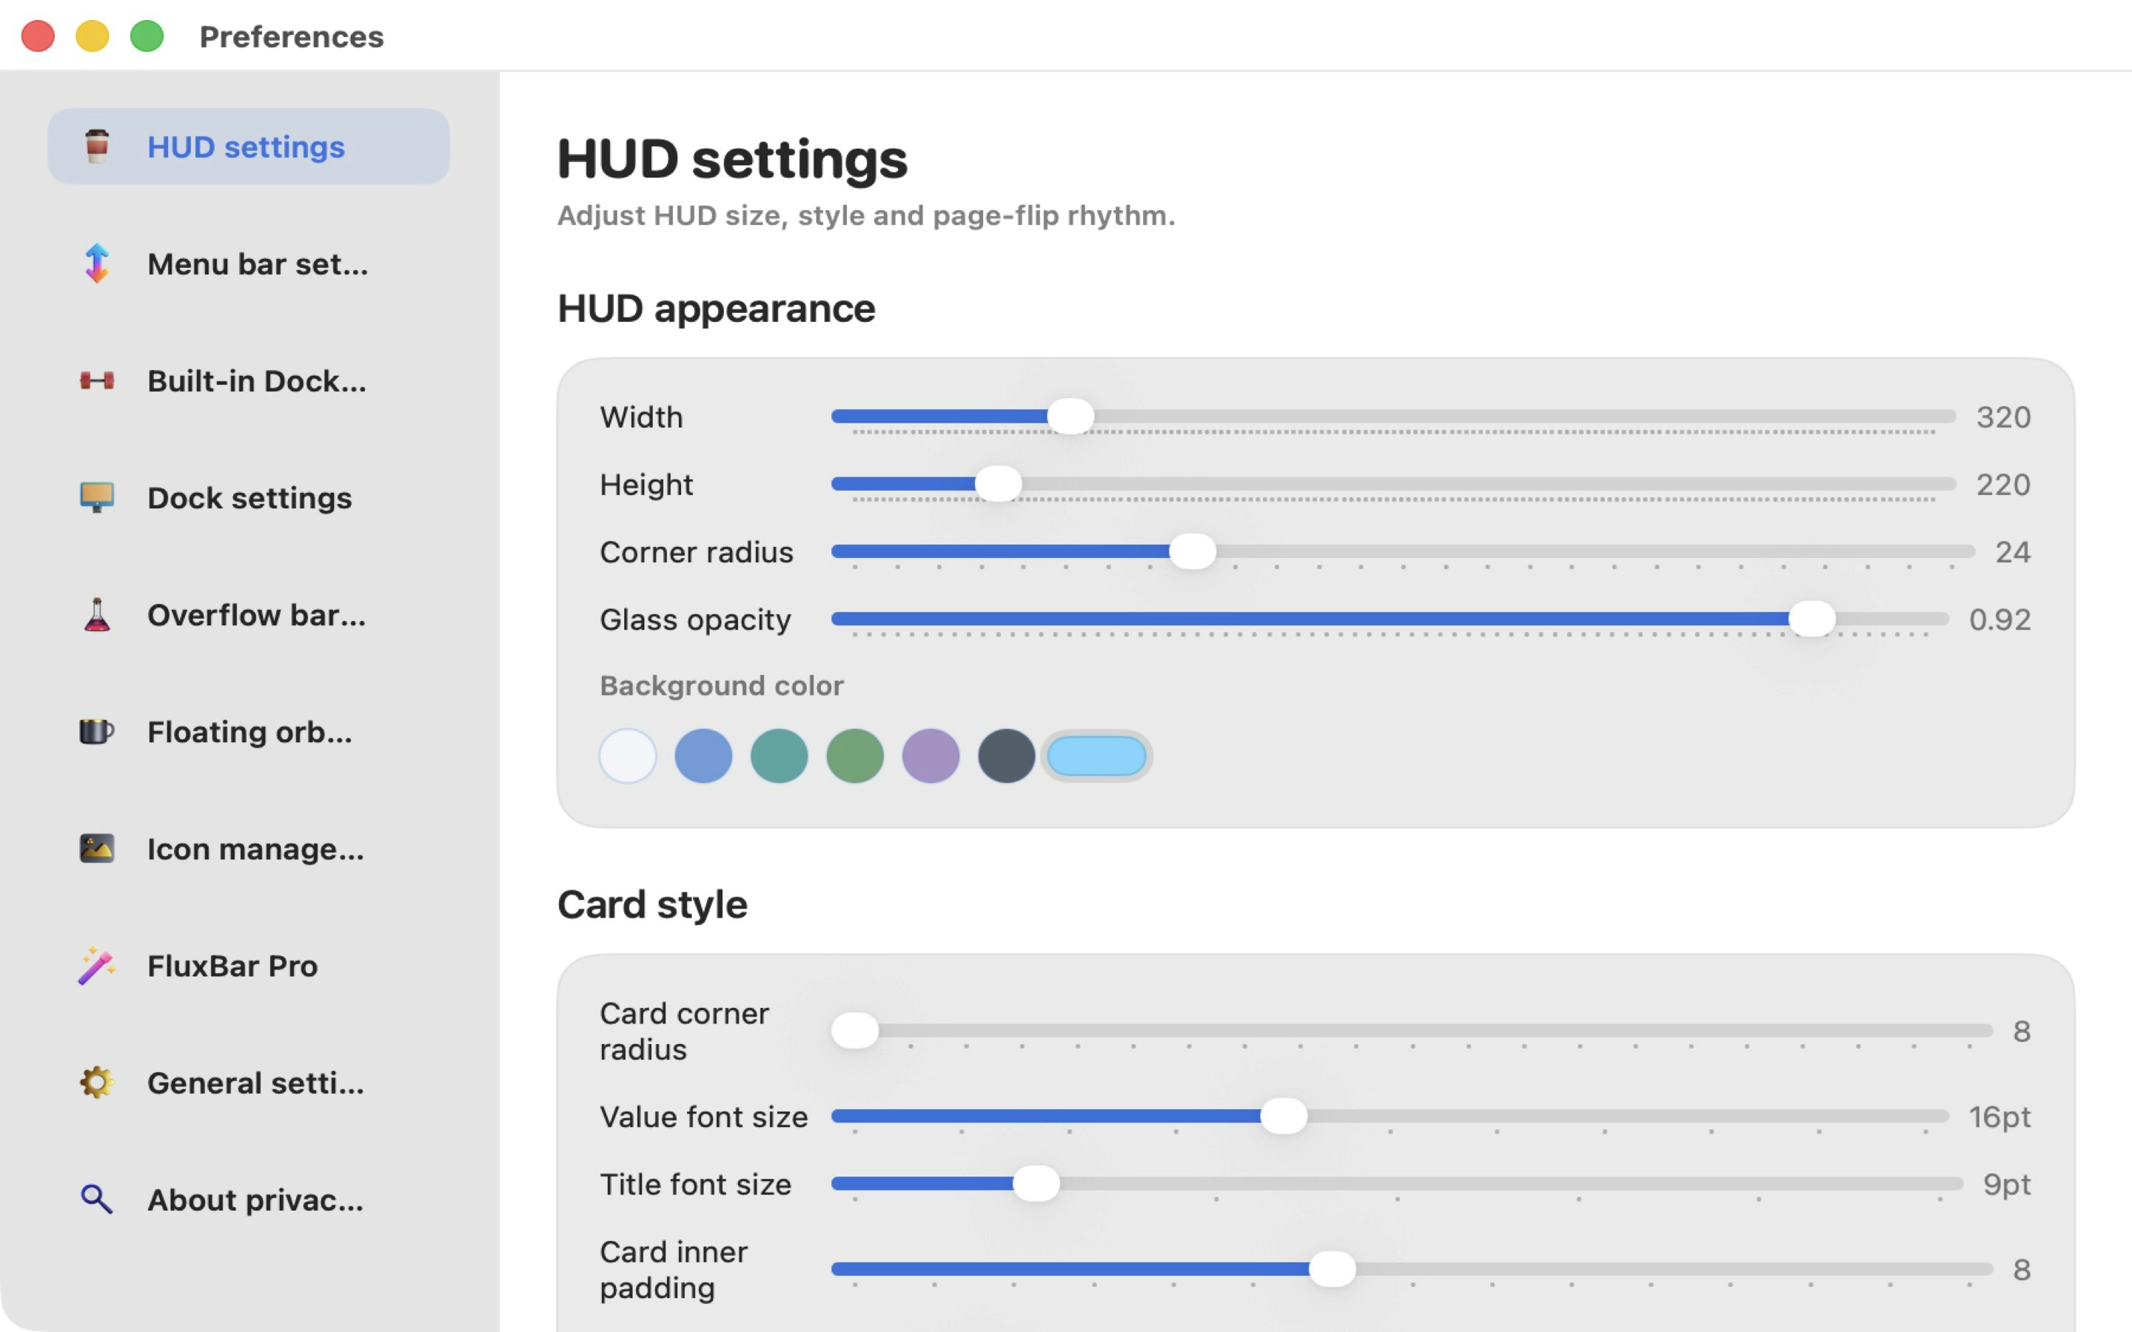Click the Value font size slider handle
This screenshot has width=2132, height=1332.
(x=1284, y=1116)
